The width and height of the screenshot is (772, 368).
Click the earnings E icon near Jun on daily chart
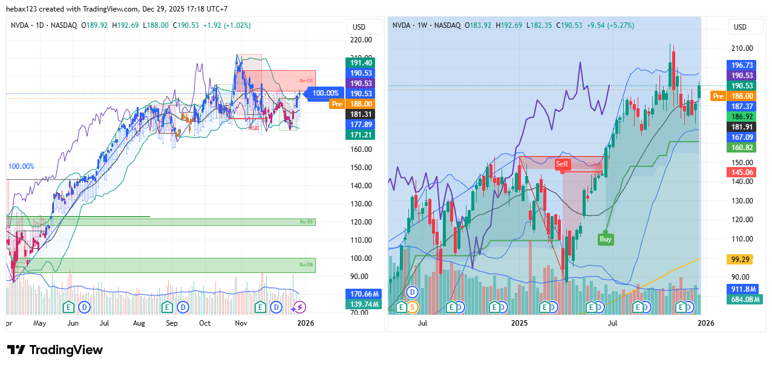click(69, 307)
